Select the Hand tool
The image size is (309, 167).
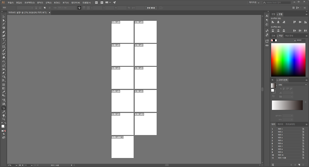(x=4, y=116)
